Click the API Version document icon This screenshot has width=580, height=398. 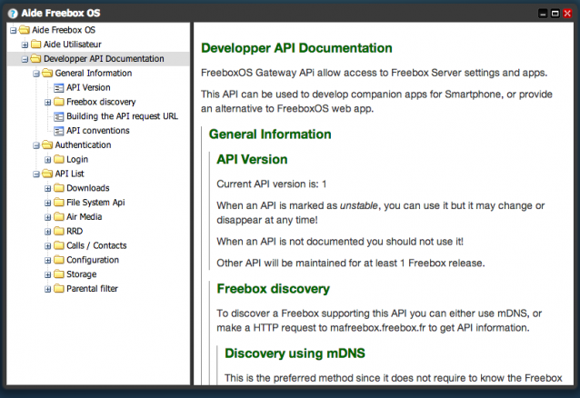58,87
